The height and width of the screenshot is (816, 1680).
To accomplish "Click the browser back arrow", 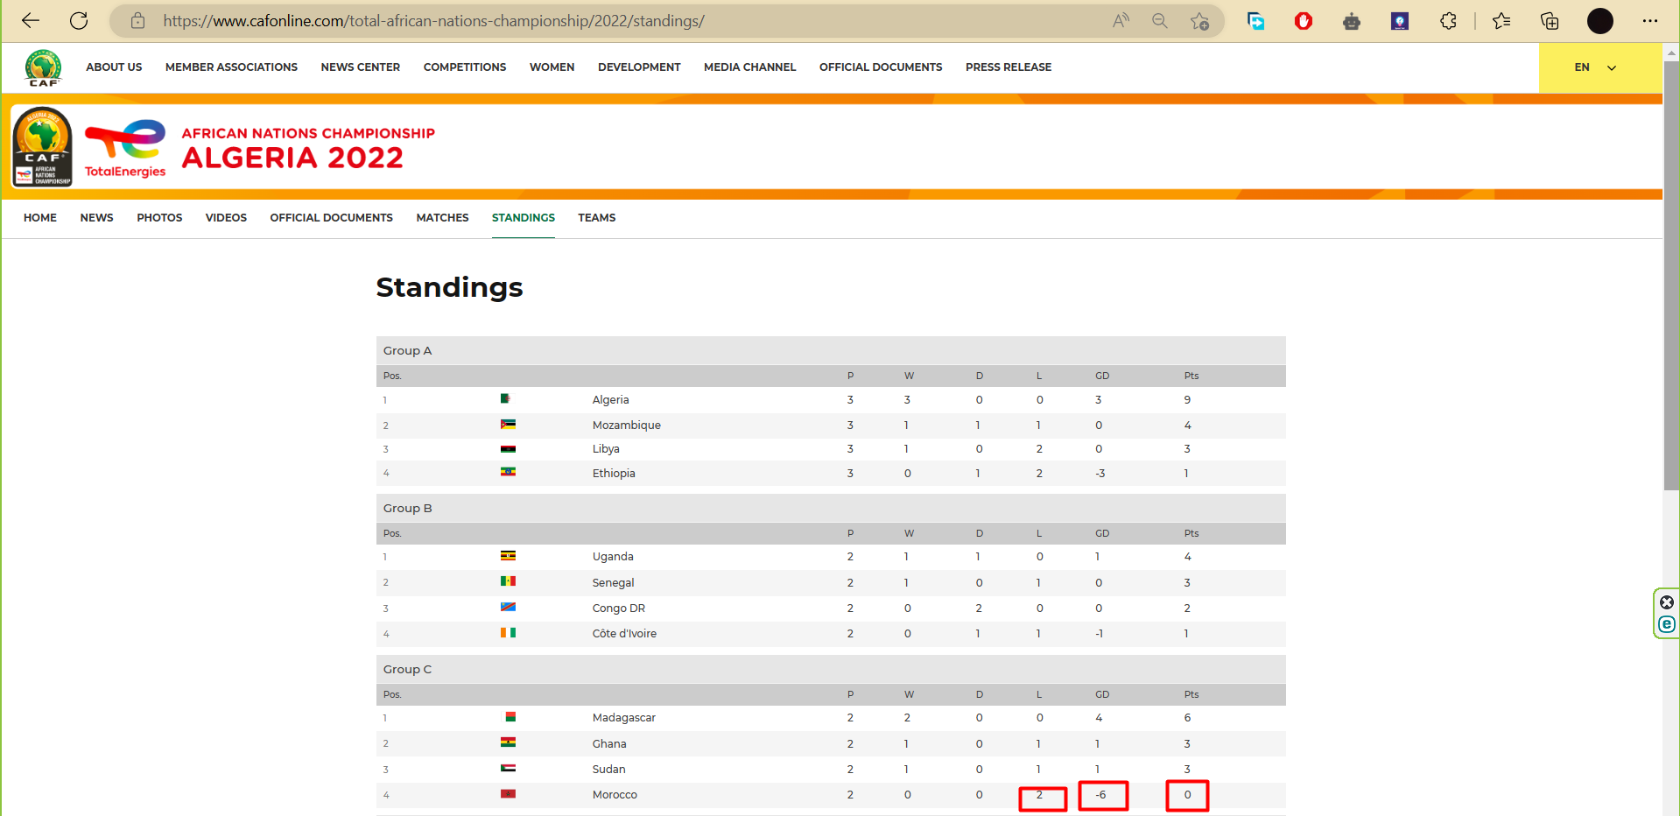I will 31,21.
